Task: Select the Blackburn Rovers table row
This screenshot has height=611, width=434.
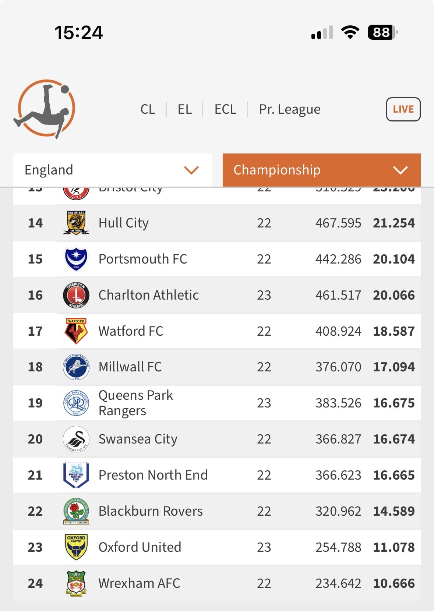Action: click(x=217, y=511)
